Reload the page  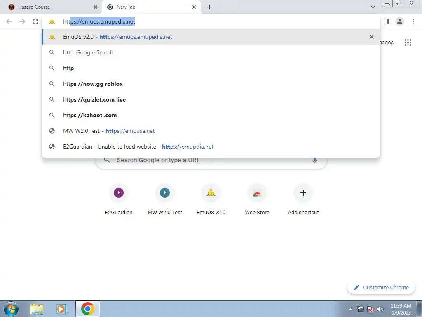[35, 21]
